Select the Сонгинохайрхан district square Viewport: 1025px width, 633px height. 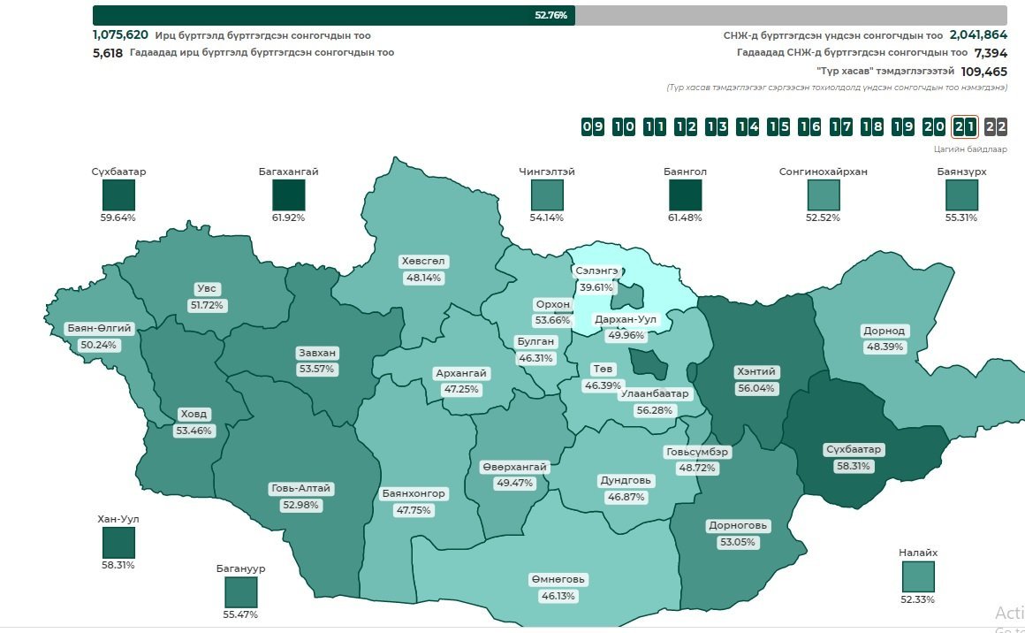coord(824,195)
